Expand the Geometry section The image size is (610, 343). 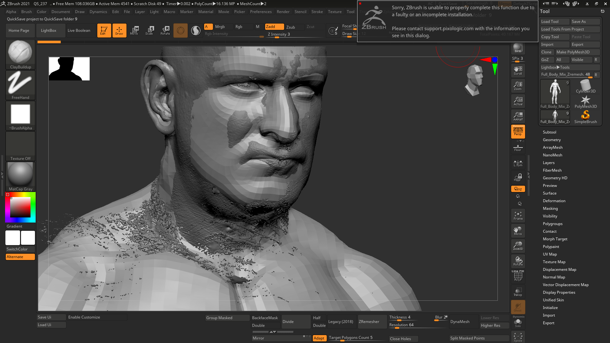pos(552,140)
